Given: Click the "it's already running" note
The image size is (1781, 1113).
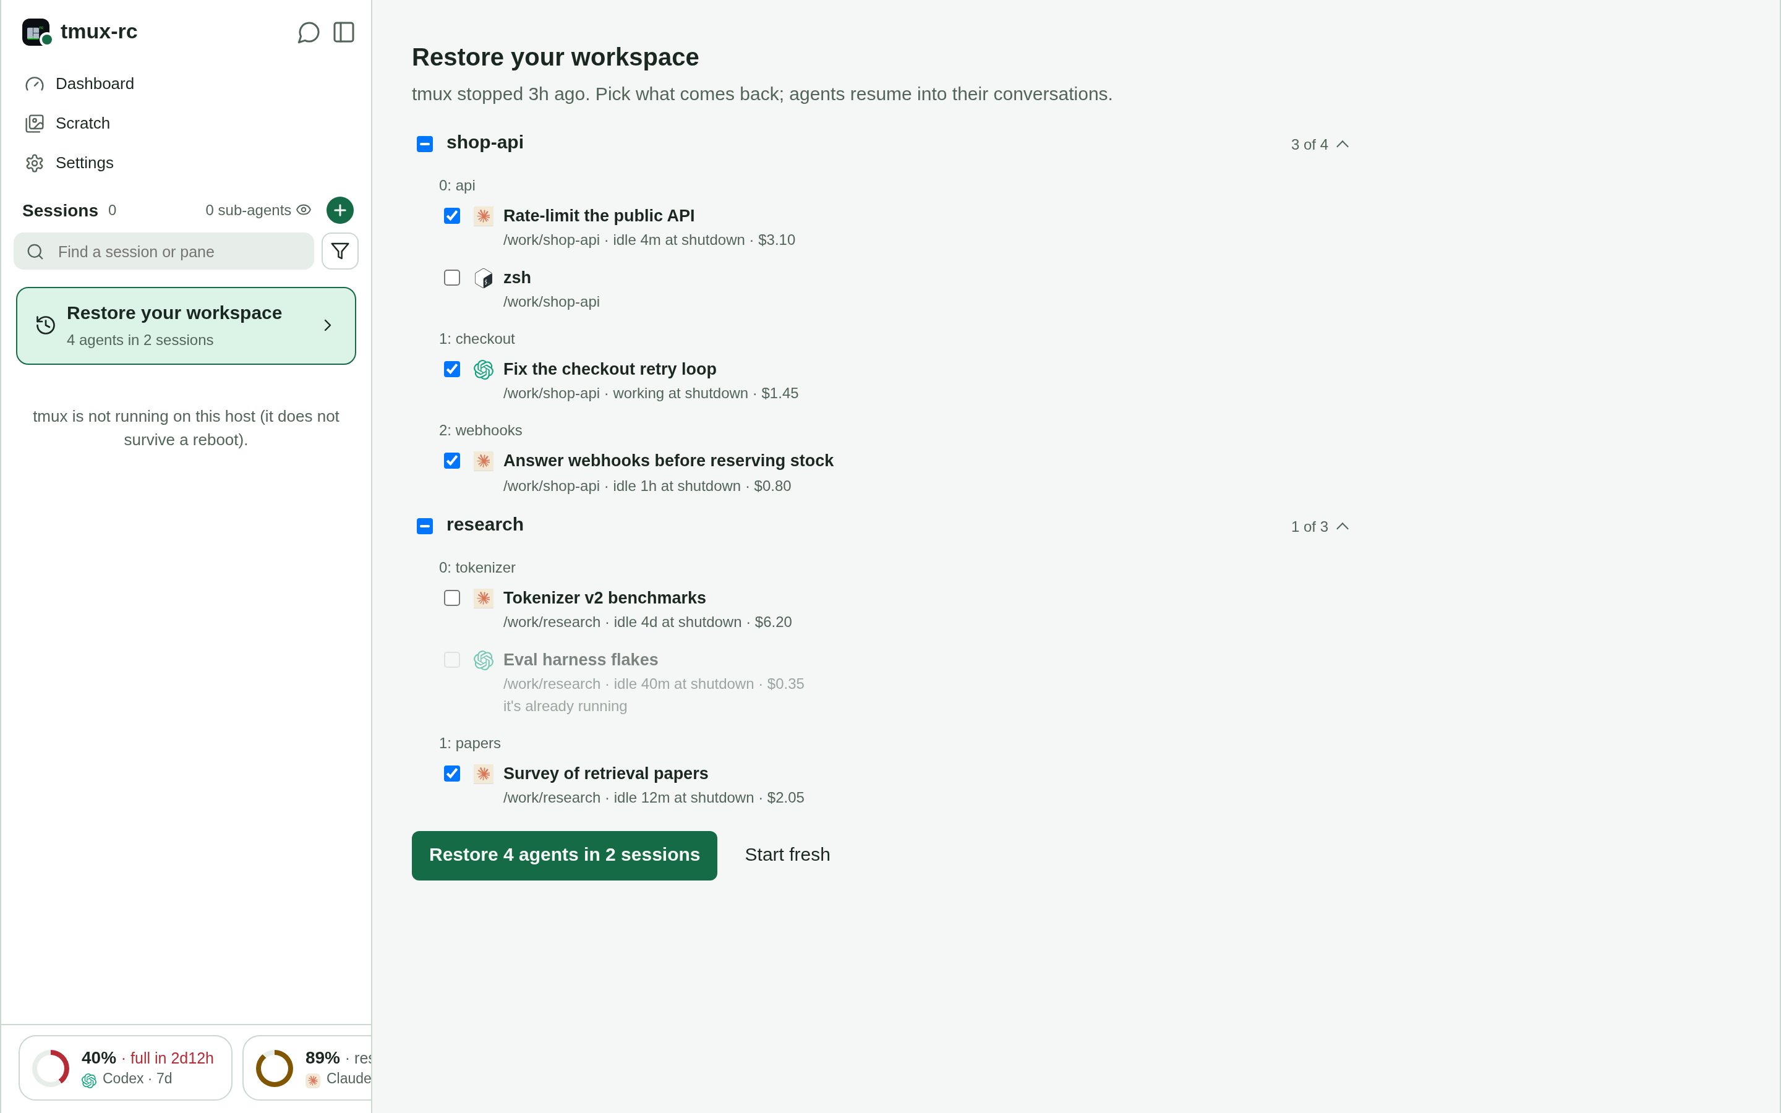Looking at the screenshot, I should click(x=565, y=706).
